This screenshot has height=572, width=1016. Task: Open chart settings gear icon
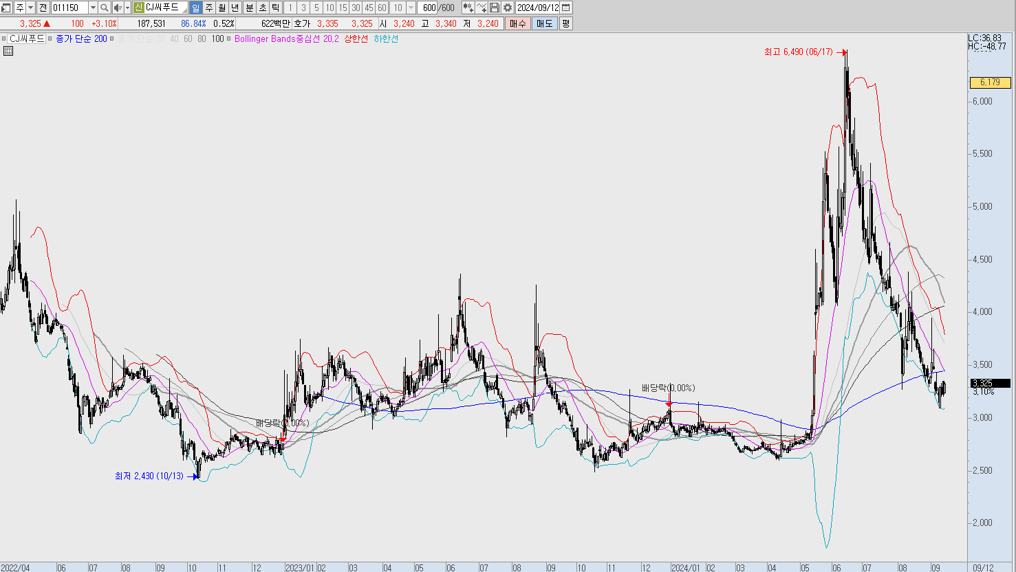(x=508, y=8)
